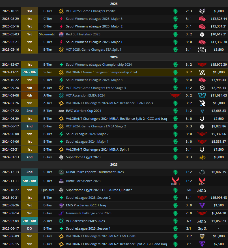Click the ascend opponent logo in the Game Changers SEA Split 1 row

click(202, 50)
